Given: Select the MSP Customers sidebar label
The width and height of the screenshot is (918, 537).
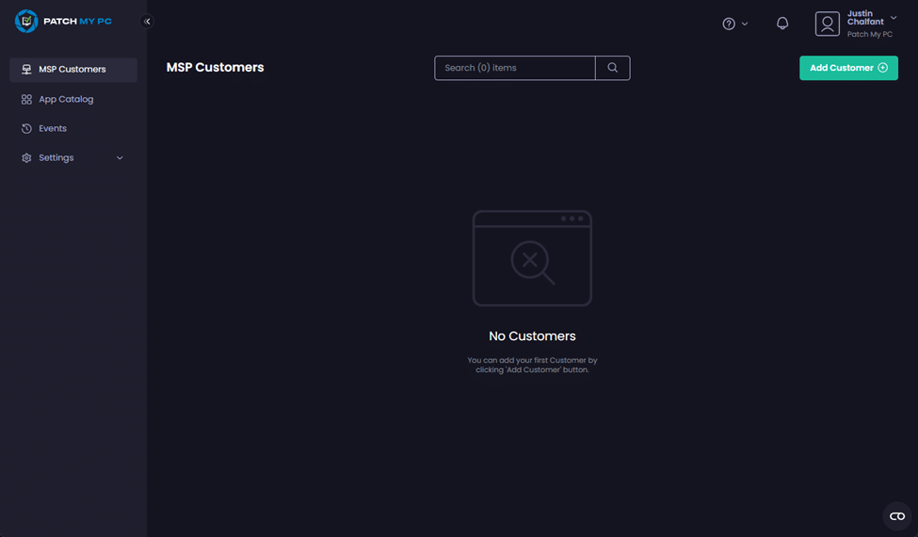Looking at the screenshot, I should tap(72, 70).
